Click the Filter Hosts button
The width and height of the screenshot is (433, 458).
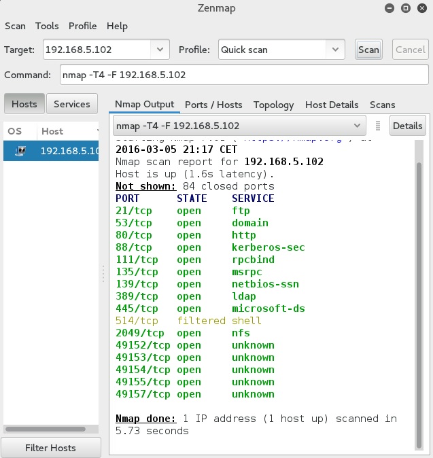click(51, 448)
